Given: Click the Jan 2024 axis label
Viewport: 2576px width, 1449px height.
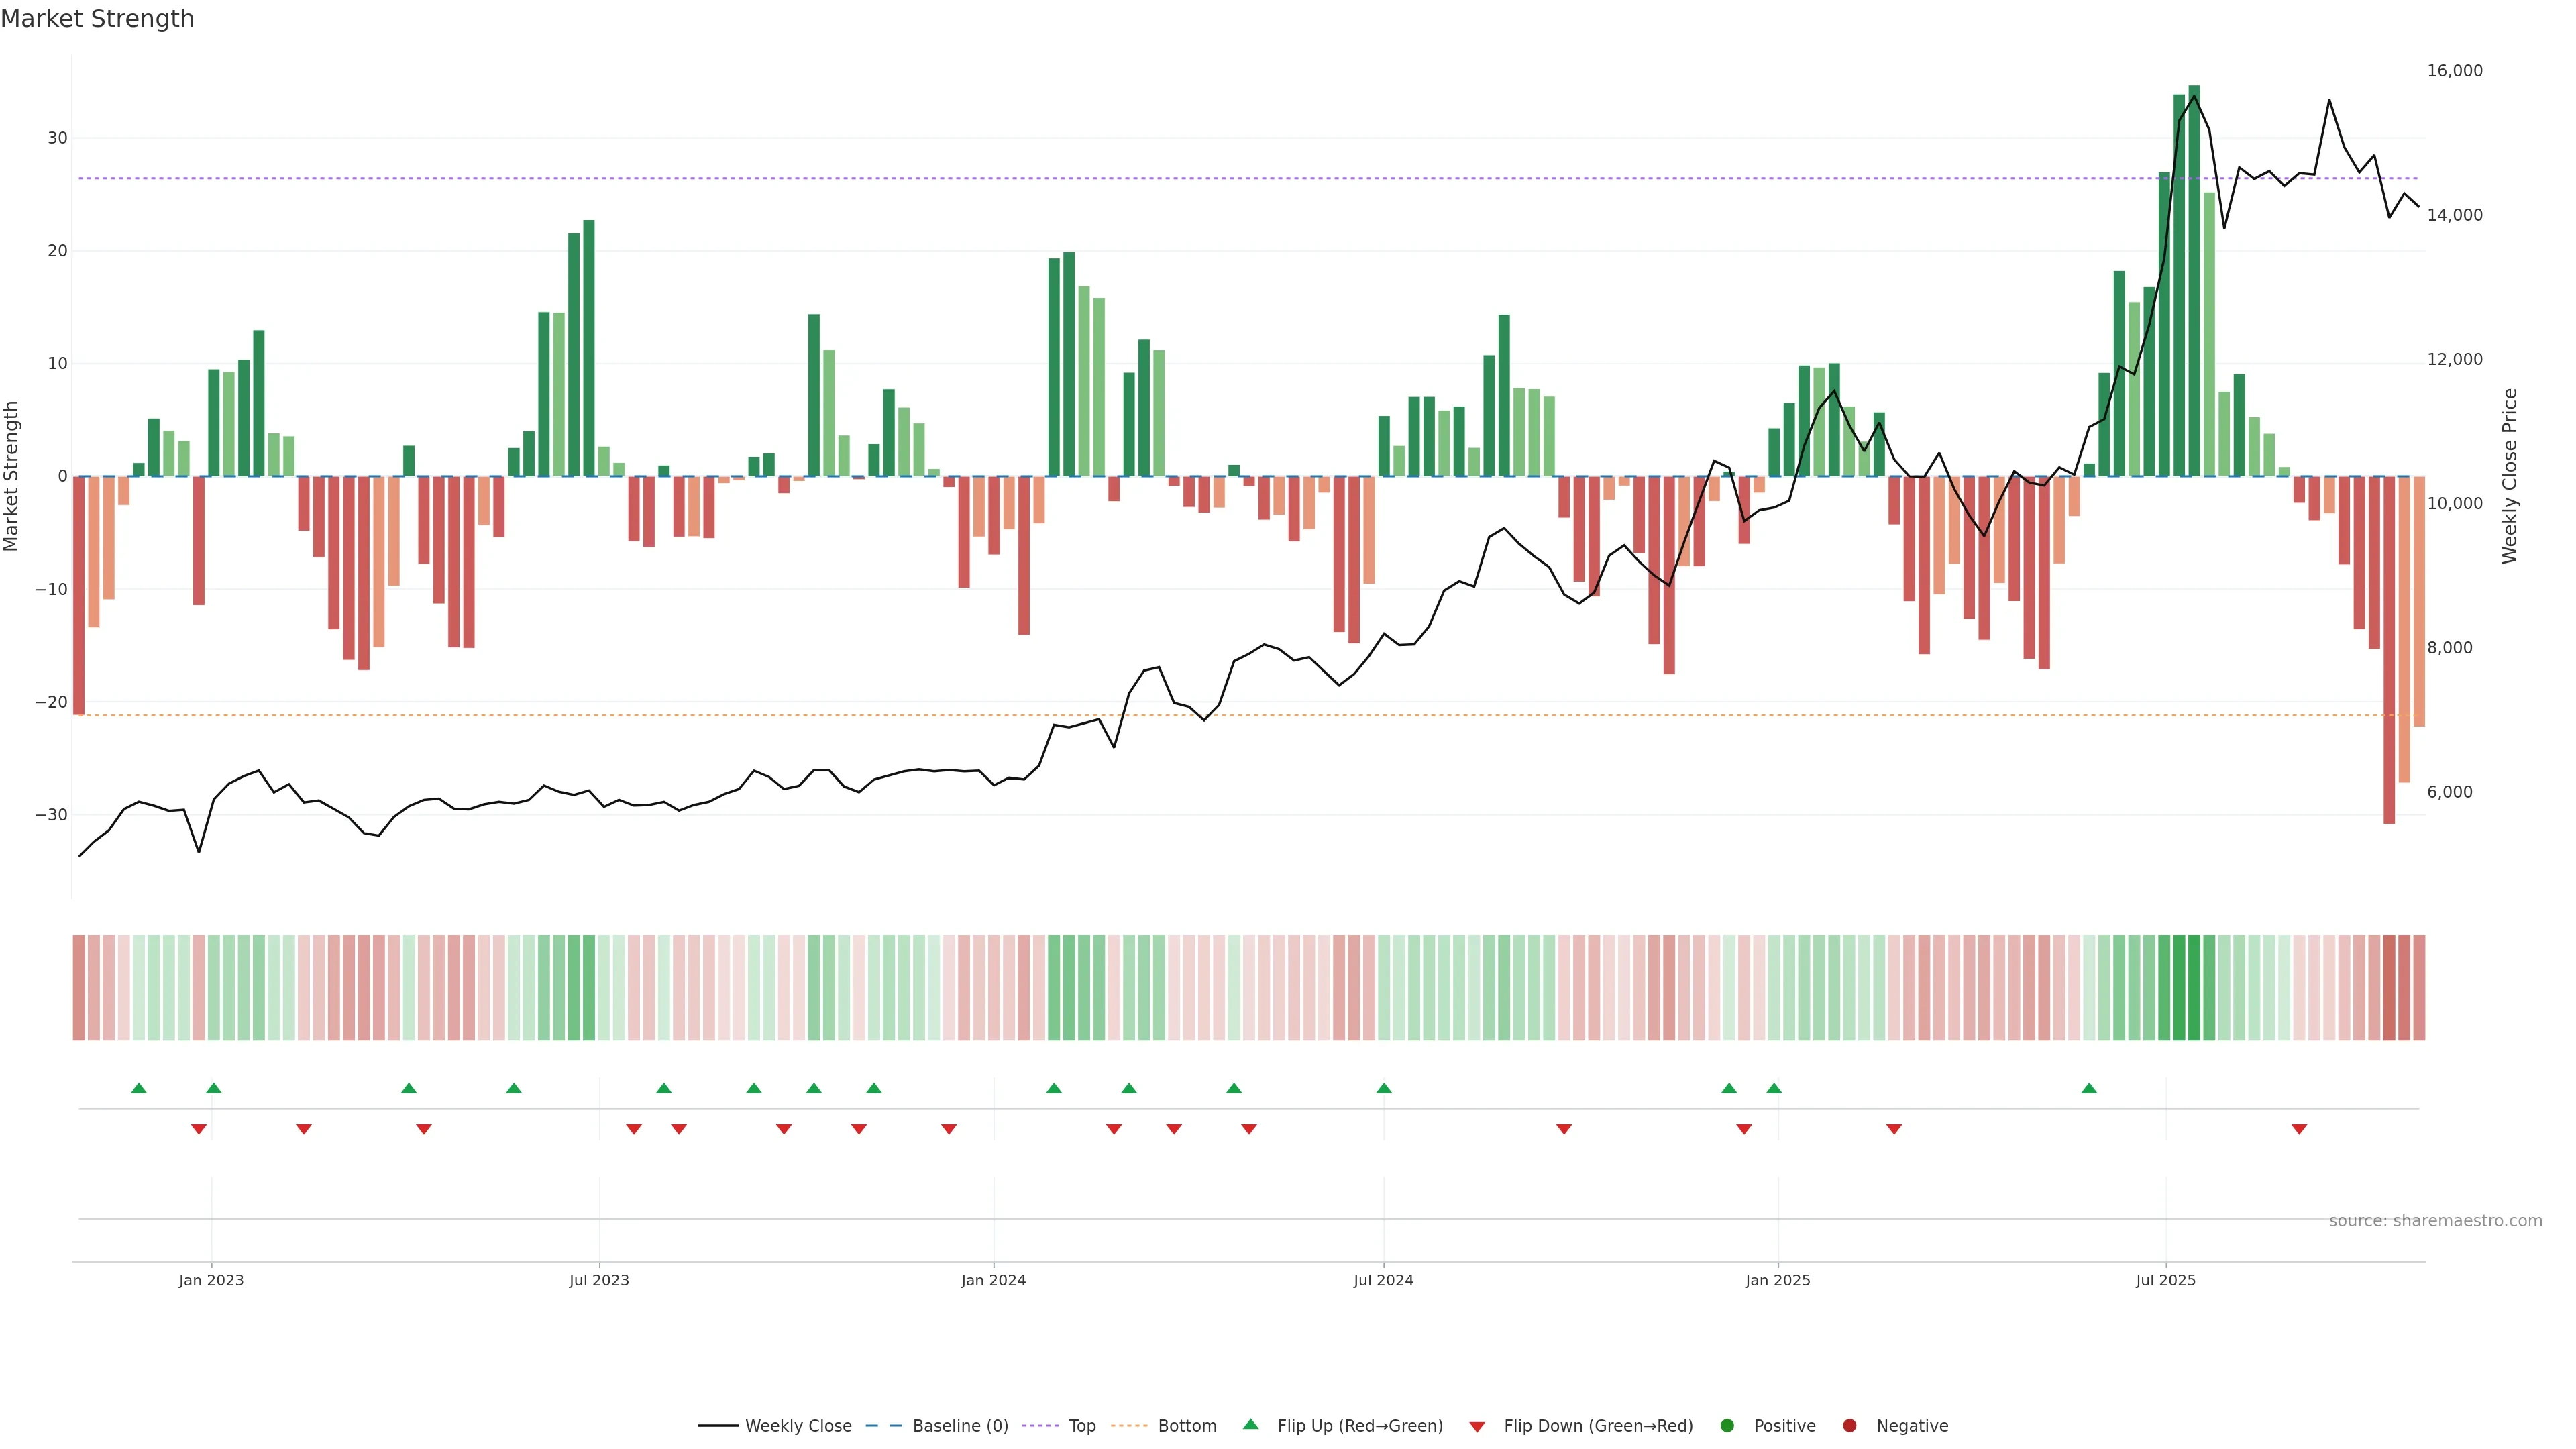Looking at the screenshot, I should pos(993,1280).
